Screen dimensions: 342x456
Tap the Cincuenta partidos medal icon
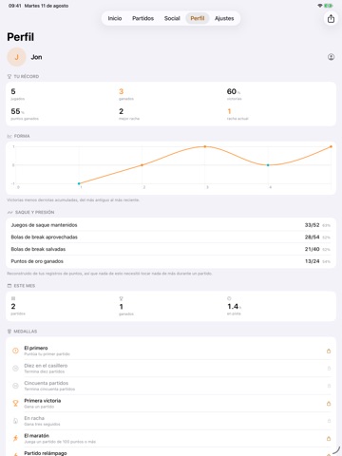coord(15,386)
